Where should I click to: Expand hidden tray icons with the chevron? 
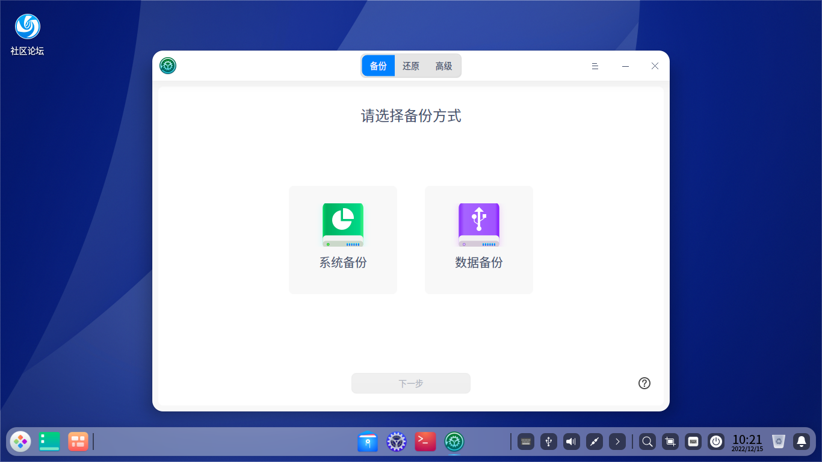click(617, 442)
